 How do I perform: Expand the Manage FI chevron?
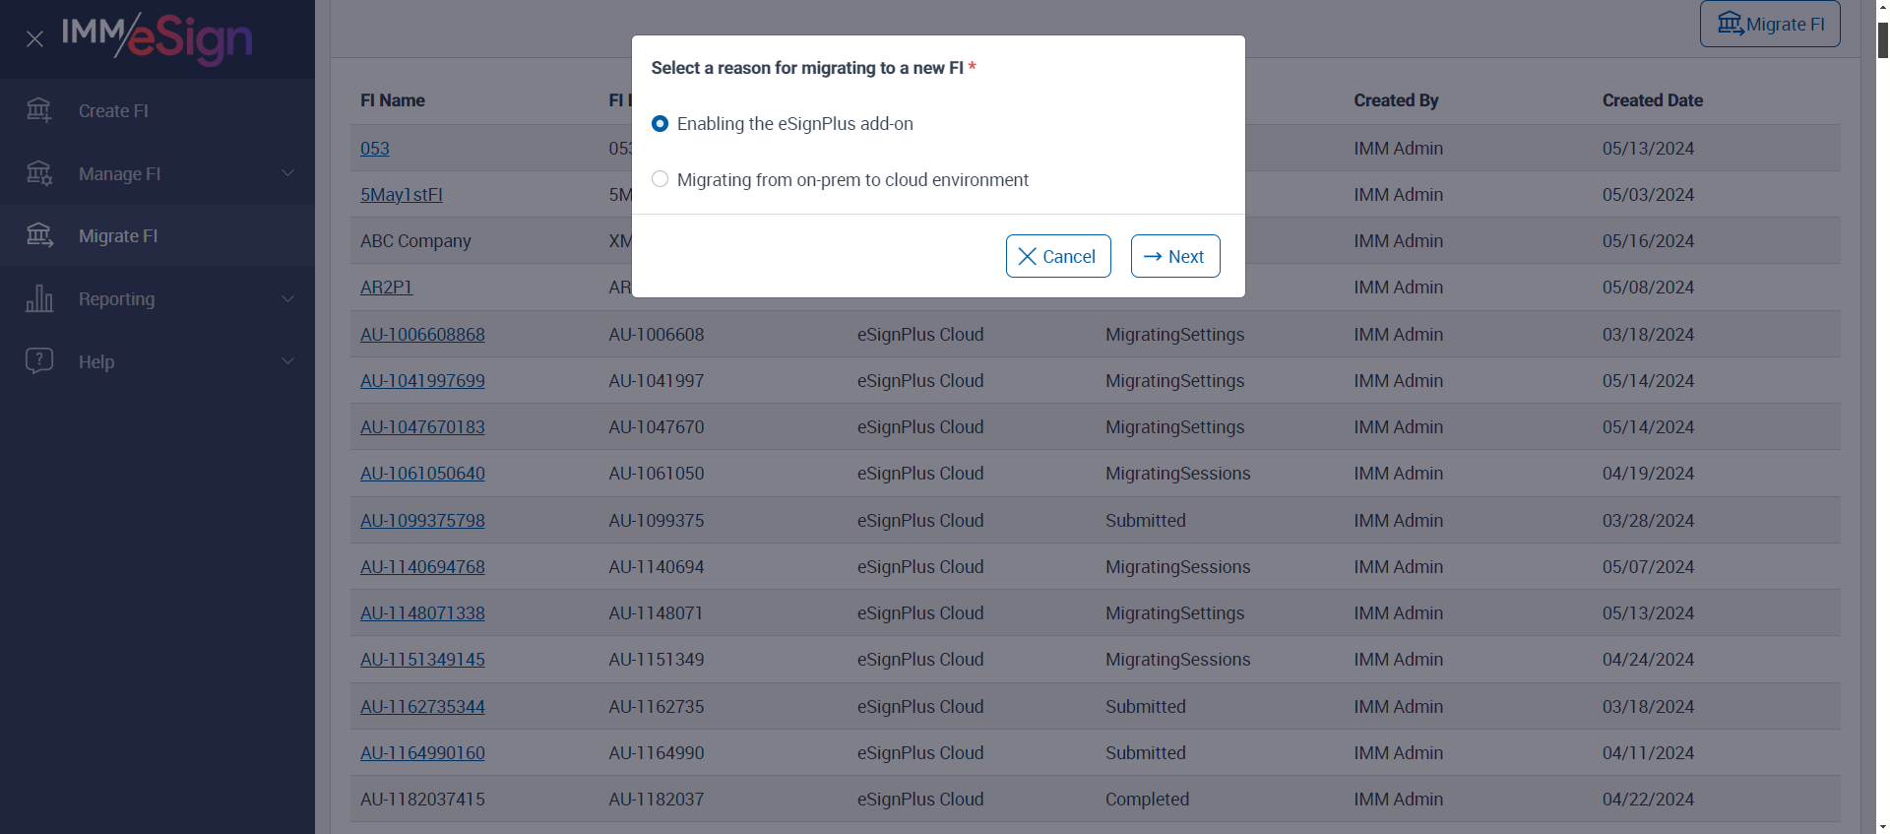tap(287, 173)
